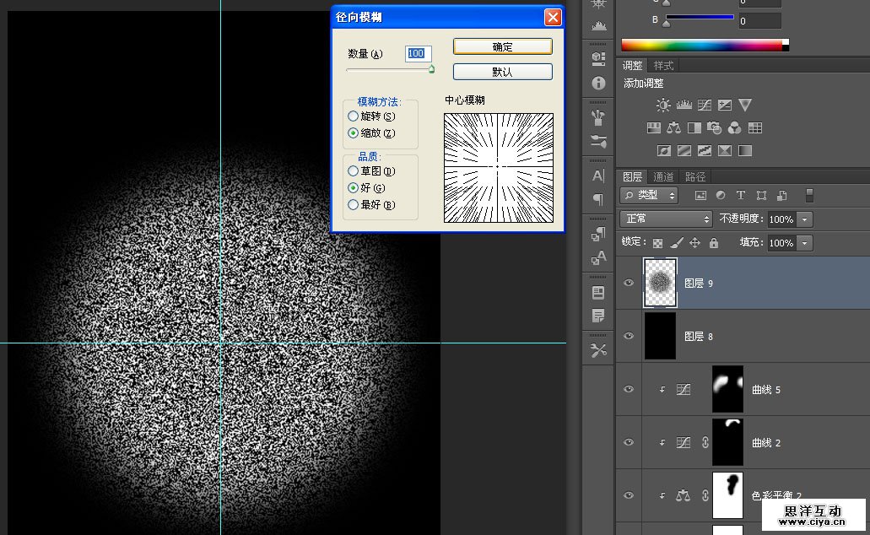The width and height of the screenshot is (870, 535).
Task: Add a Channel Mixer adjustment
Action: [734, 128]
